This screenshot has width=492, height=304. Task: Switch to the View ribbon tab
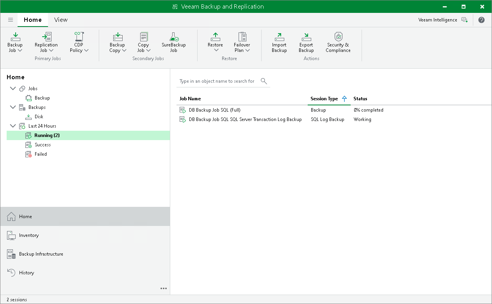point(61,20)
